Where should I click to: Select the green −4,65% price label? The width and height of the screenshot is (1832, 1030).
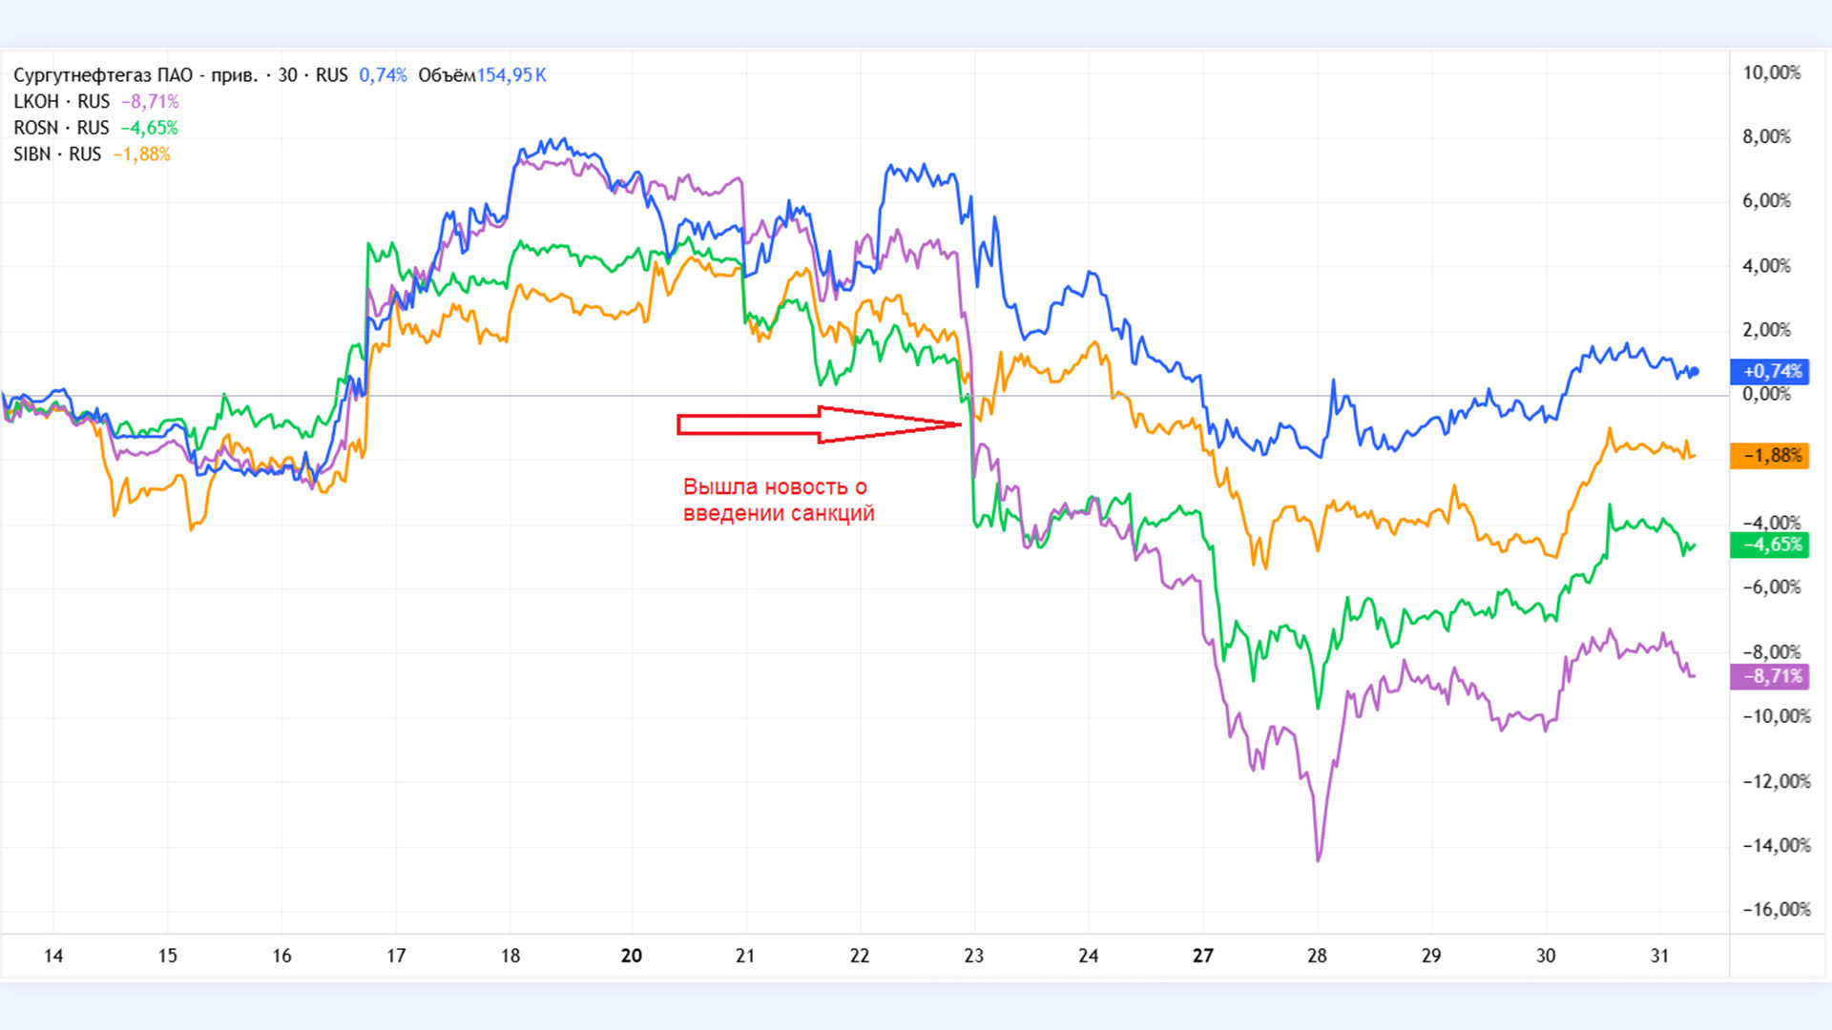click(x=1771, y=545)
